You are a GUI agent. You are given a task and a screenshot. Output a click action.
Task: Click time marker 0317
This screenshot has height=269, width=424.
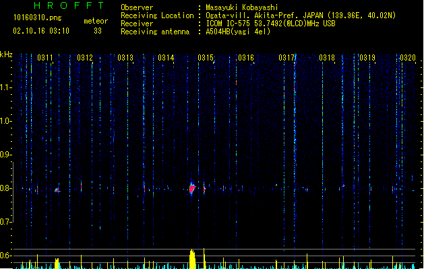286,58
